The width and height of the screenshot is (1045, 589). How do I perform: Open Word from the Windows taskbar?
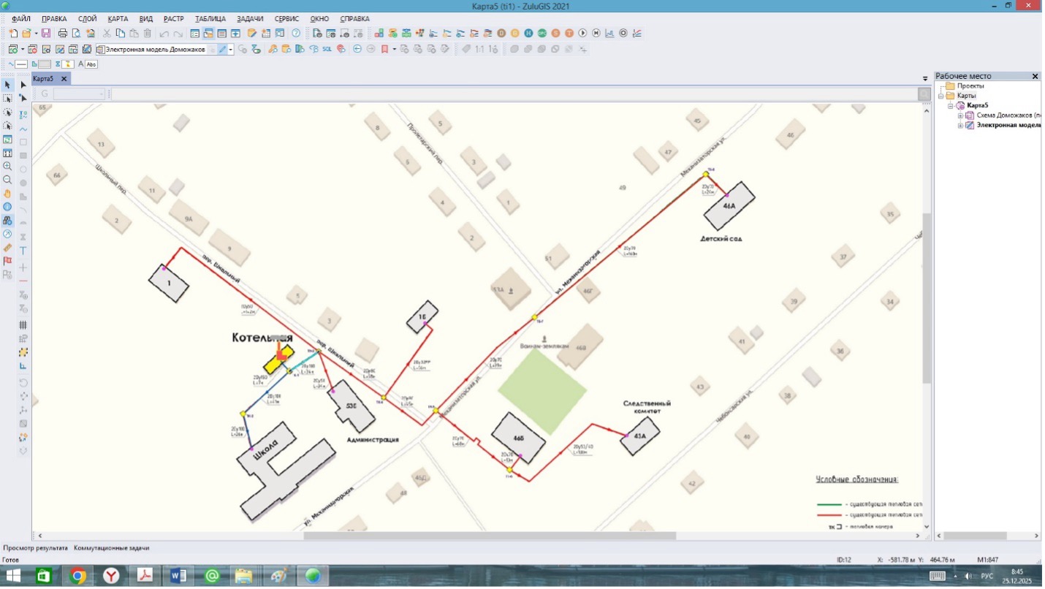tap(178, 577)
